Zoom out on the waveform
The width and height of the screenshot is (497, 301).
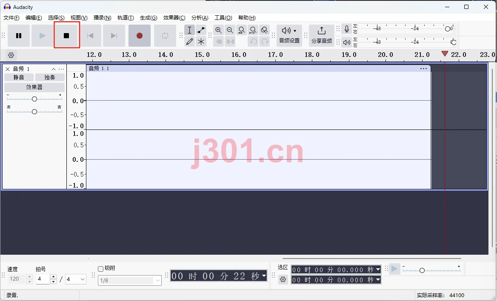tap(230, 30)
